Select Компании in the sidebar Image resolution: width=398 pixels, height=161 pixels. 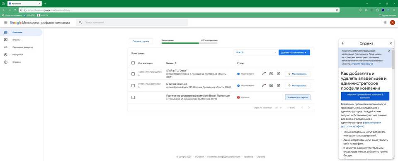tap(21, 32)
